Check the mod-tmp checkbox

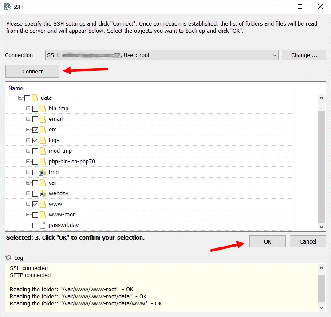coord(35,151)
